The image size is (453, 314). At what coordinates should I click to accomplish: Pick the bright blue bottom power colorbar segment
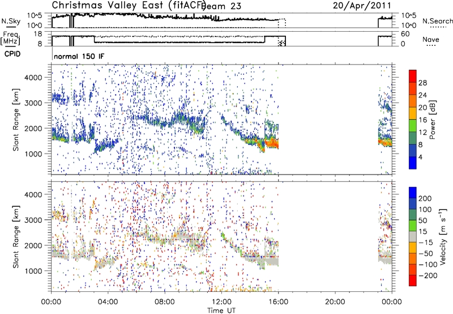(x=413, y=163)
